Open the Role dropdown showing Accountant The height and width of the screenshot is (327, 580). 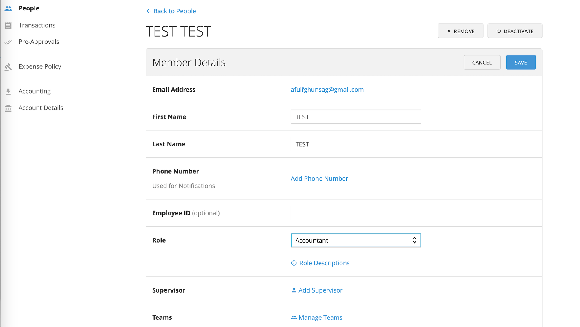tap(356, 240)
